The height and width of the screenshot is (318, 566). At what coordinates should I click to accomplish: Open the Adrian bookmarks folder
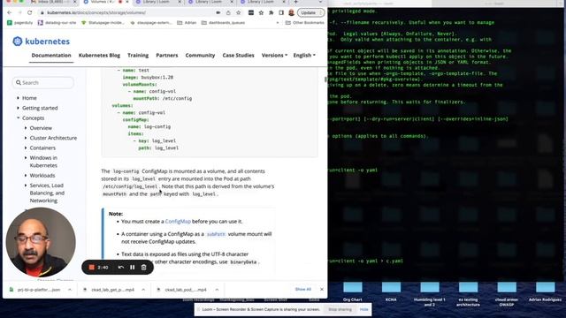pyautogui.click(x=187, y=23)
